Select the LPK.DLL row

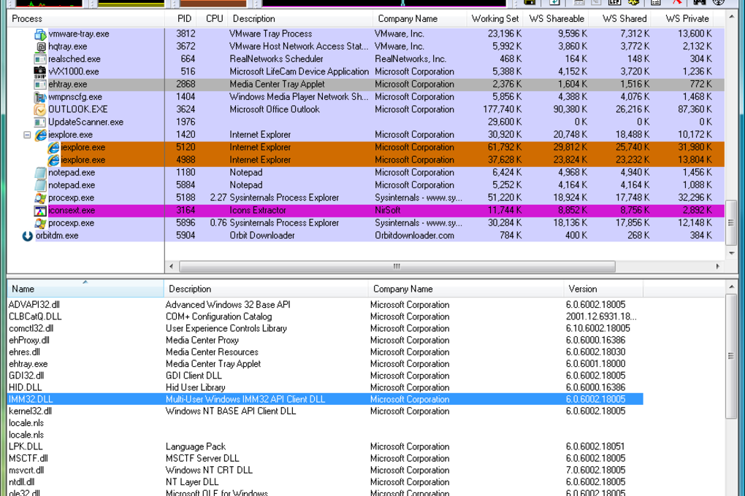[x=326, y=446]
